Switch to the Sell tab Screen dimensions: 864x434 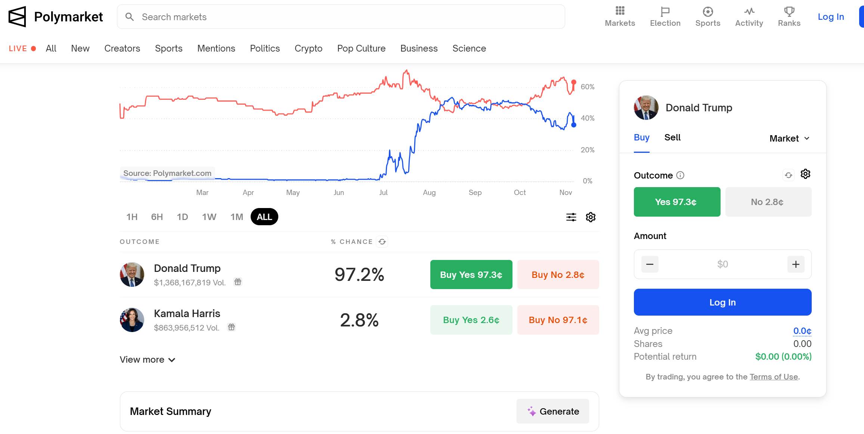(672, 137)
